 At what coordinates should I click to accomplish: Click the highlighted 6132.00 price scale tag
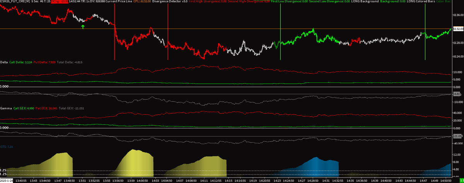[458, 29]
